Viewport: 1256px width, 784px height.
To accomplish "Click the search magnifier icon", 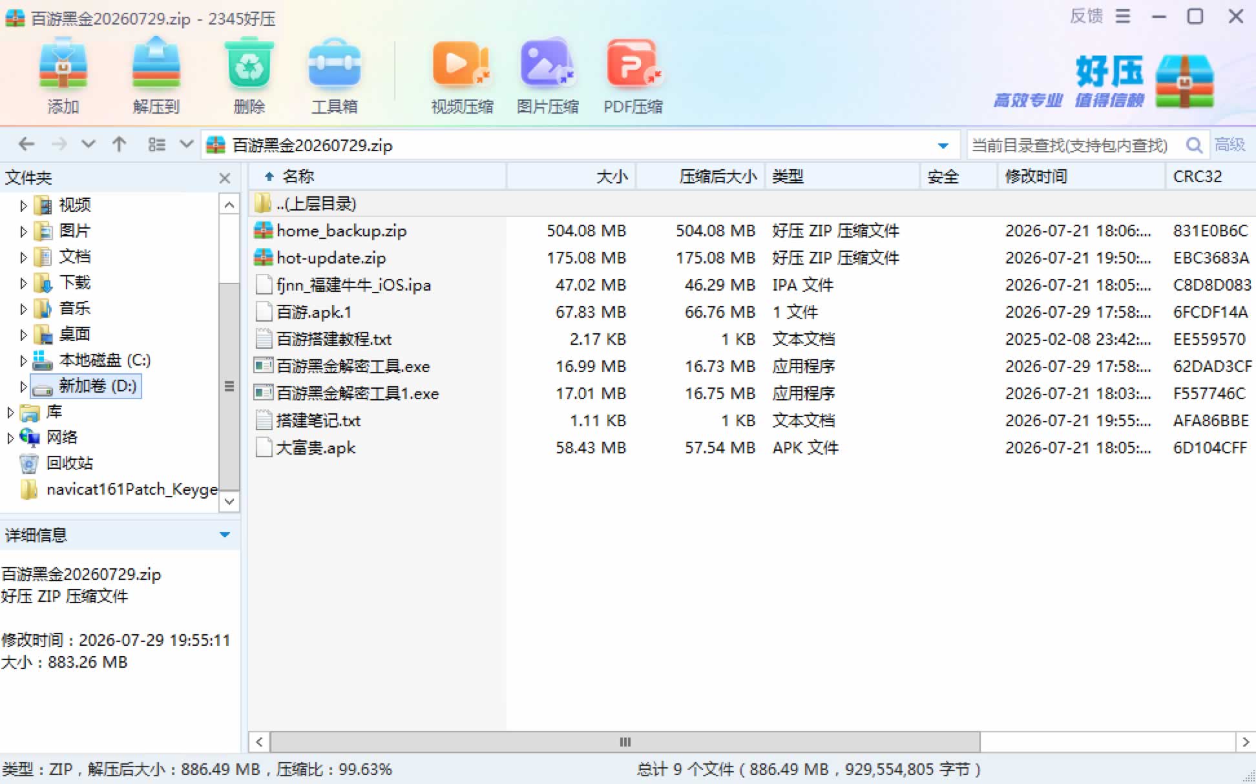I will click(1194, 145).
